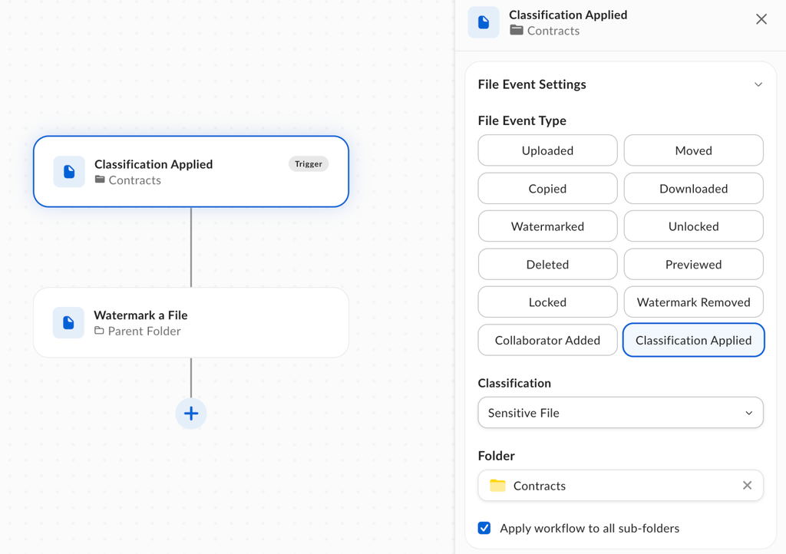Click the Apply workflow to all sub-folders label
Image resolution: width=786 pixels, height=554 pixels.
click(x=589, y=529)
